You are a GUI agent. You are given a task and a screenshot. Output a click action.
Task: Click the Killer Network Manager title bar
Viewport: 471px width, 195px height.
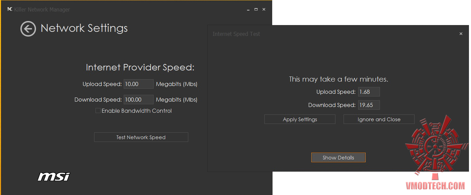136,9
